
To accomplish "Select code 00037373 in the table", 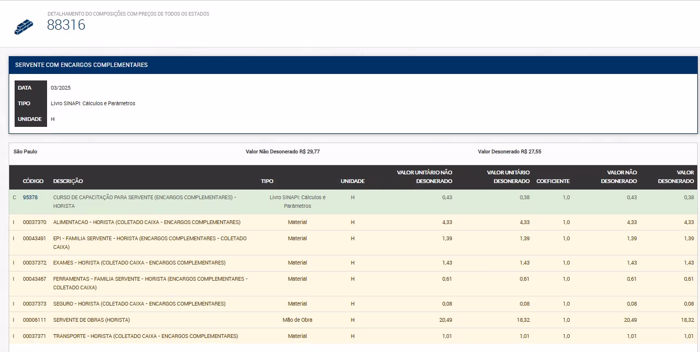I will pos(35,304).
